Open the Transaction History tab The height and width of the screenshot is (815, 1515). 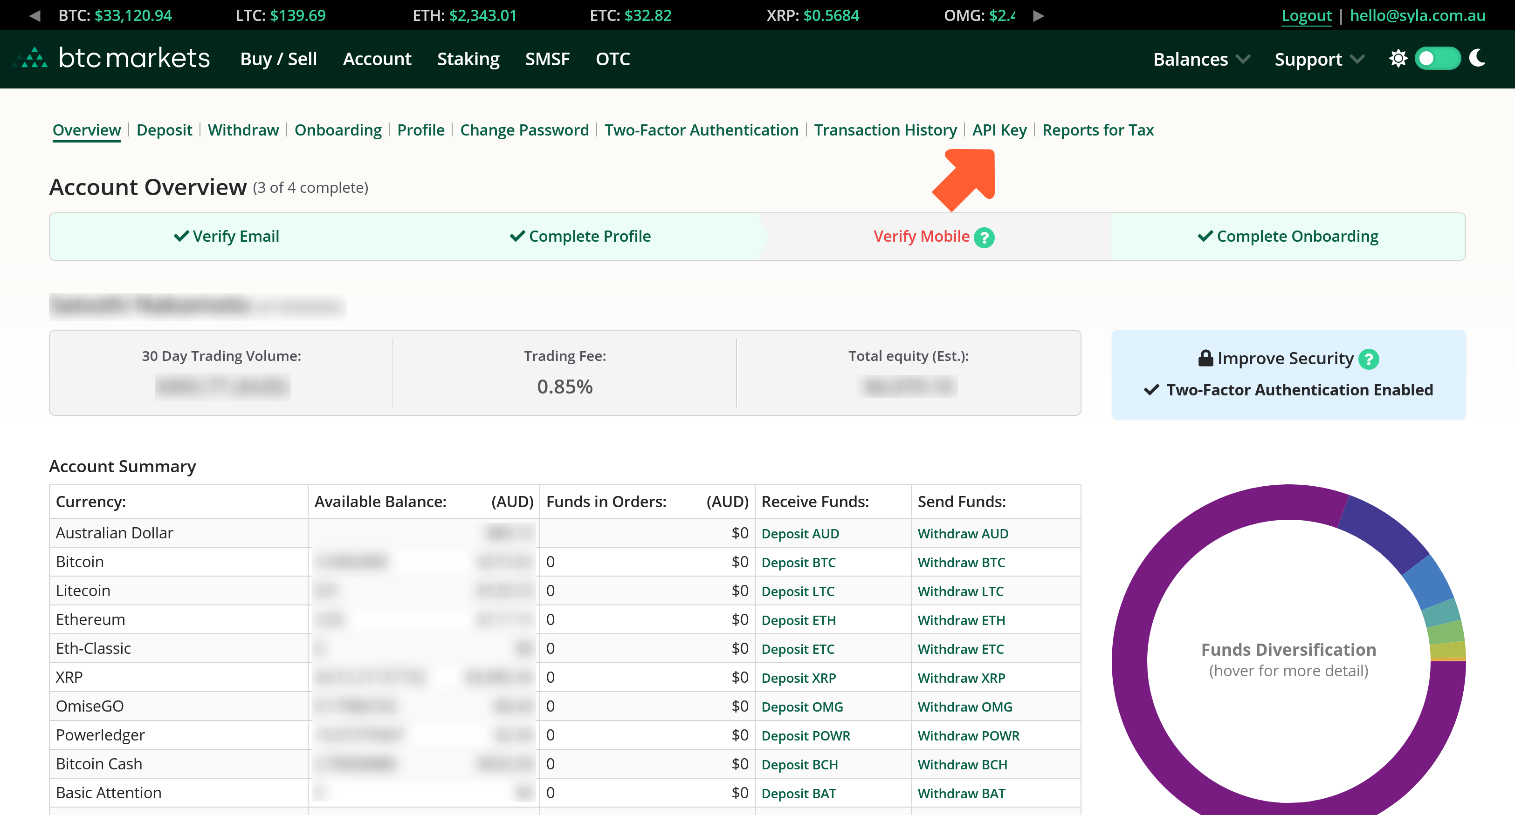[885, 130]
